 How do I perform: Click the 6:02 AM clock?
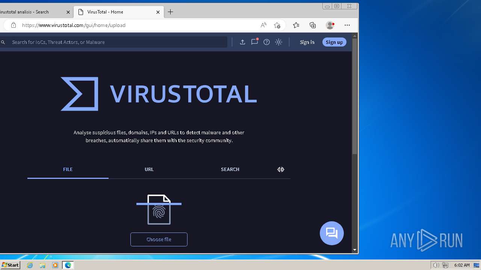[x=462, y=265]
